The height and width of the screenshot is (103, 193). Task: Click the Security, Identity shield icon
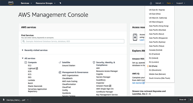click(x=94, y=62)
